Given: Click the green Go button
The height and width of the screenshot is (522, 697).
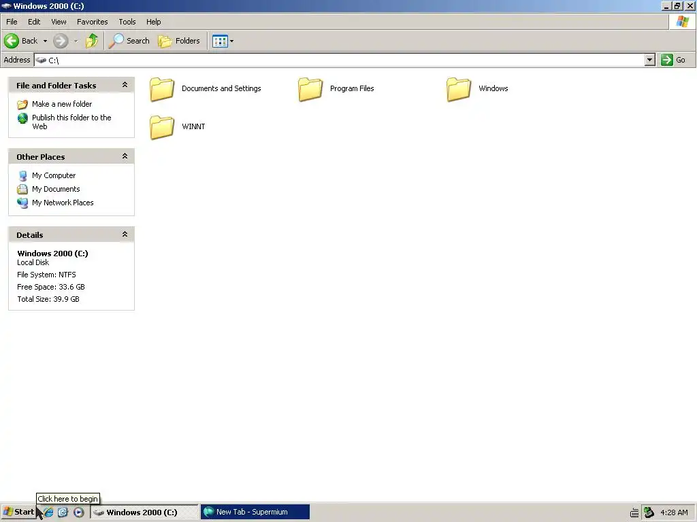Looking at the screenshot, I should [x=673, y=60].
